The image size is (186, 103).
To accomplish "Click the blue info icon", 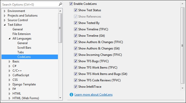I will click(x=71, y=95).
